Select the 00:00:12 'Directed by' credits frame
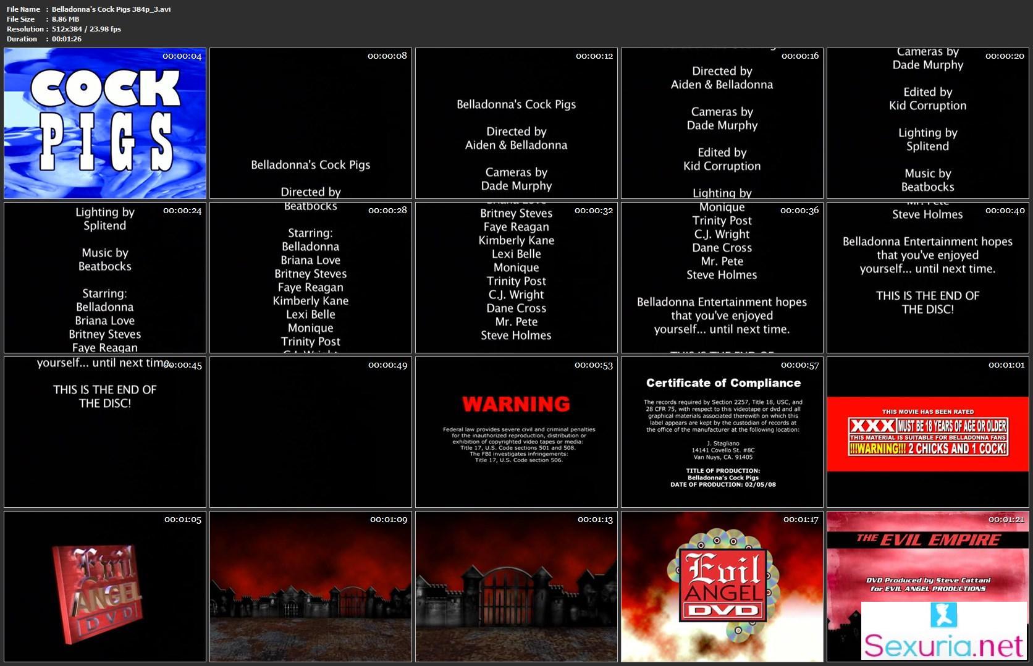Image resolution: width=1033 pixels, height=666 pixels. 516,123
